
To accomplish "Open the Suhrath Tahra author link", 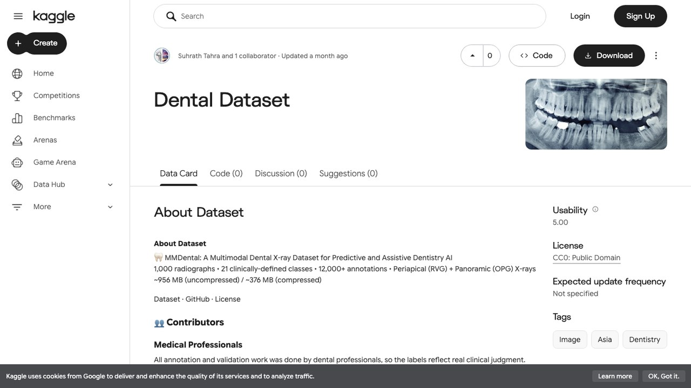I will click(x=199, y=56).
